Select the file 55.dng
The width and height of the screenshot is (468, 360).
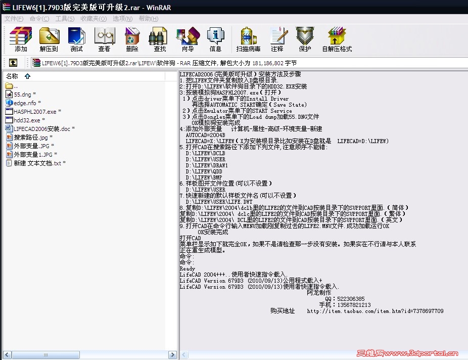point(21,95)
